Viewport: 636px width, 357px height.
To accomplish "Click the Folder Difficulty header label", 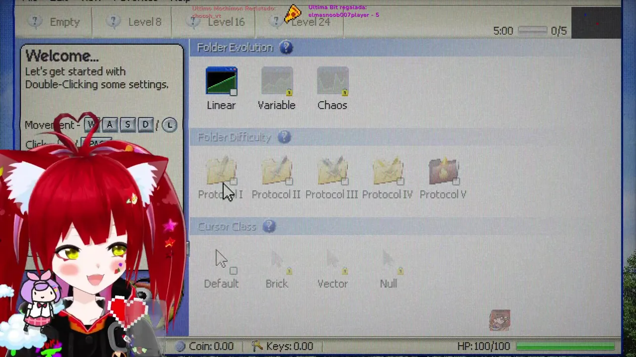I will pyautogui.click(x=235, y=137).
